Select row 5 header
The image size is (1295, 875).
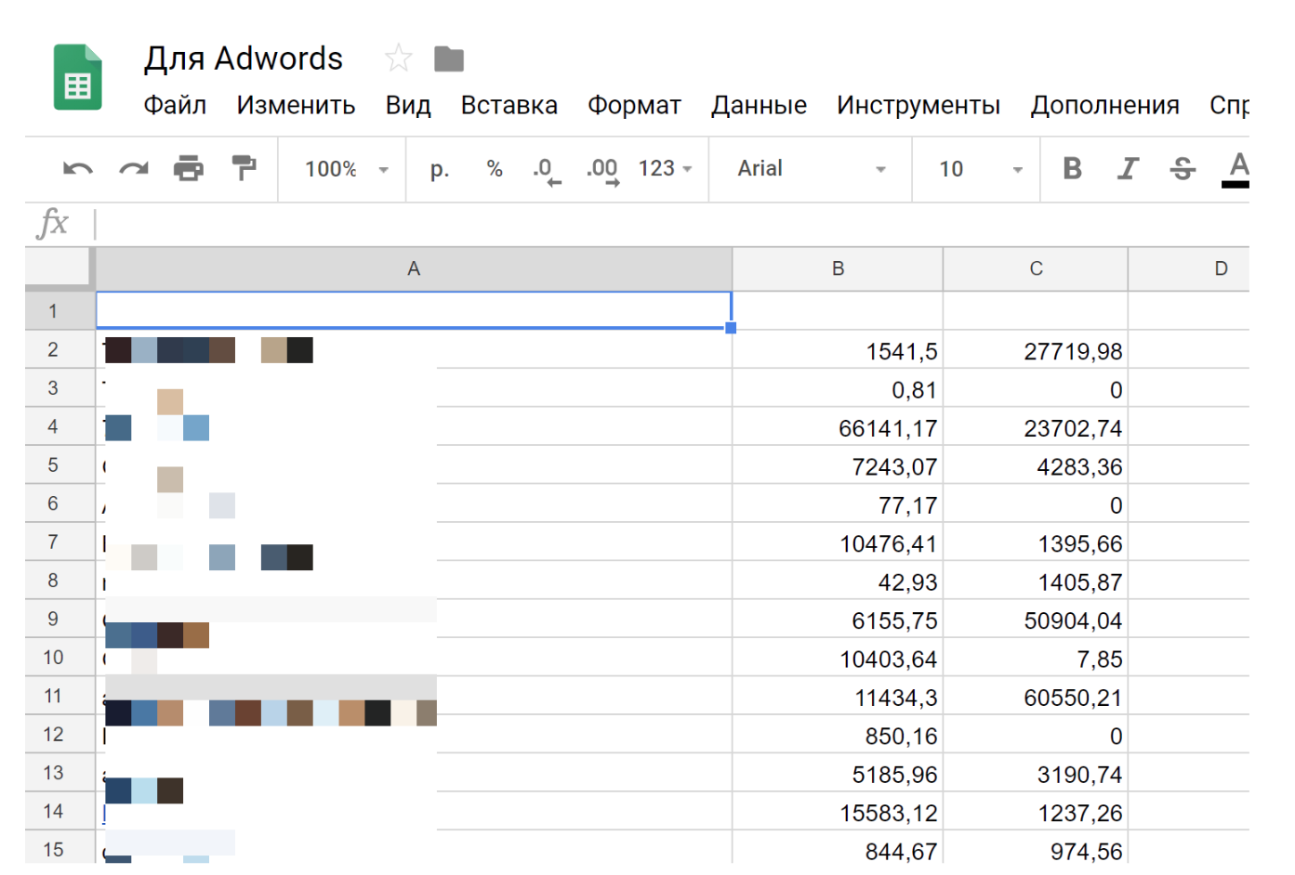click(59, 464)
